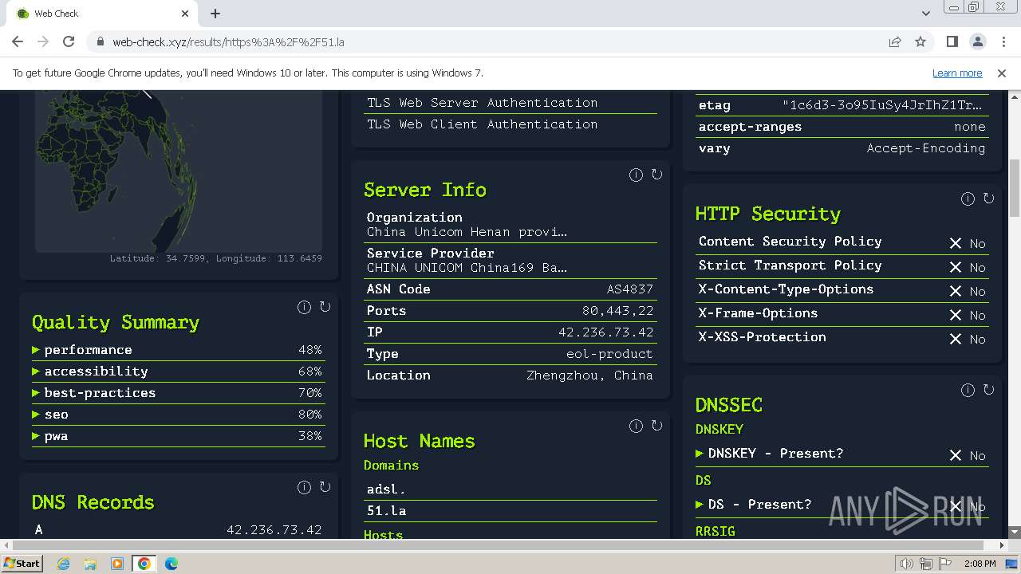The image size is (1021, 574).
Task: Select IP value 42.236.73.42 in Server Info
Action: click(x=605, y=332)
